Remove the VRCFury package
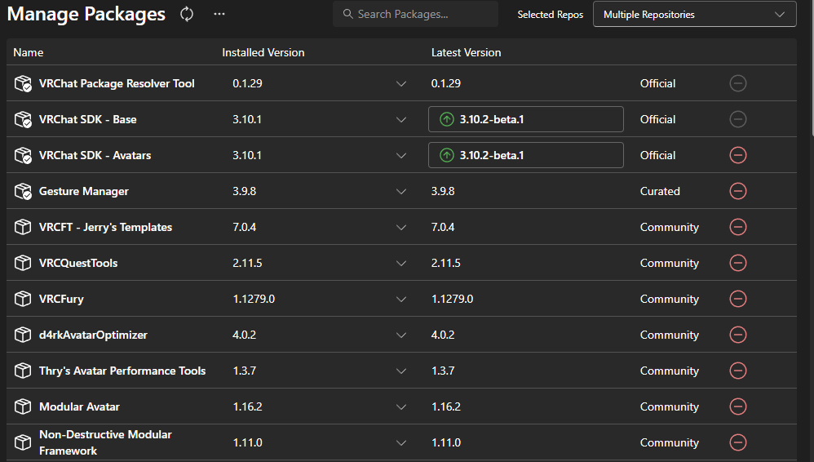The width and height of the screenshot is (814, 462). [x=737, y=298]
